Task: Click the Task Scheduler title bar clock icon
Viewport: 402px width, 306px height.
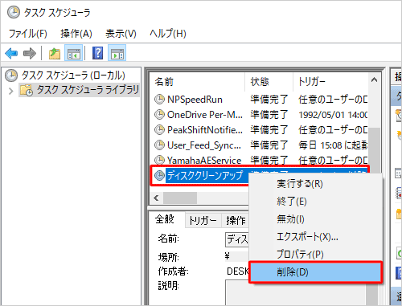Action: tap(14, 12)
